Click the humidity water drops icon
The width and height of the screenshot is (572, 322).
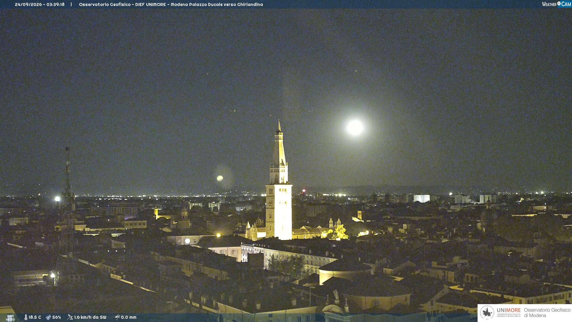point(48,317)
